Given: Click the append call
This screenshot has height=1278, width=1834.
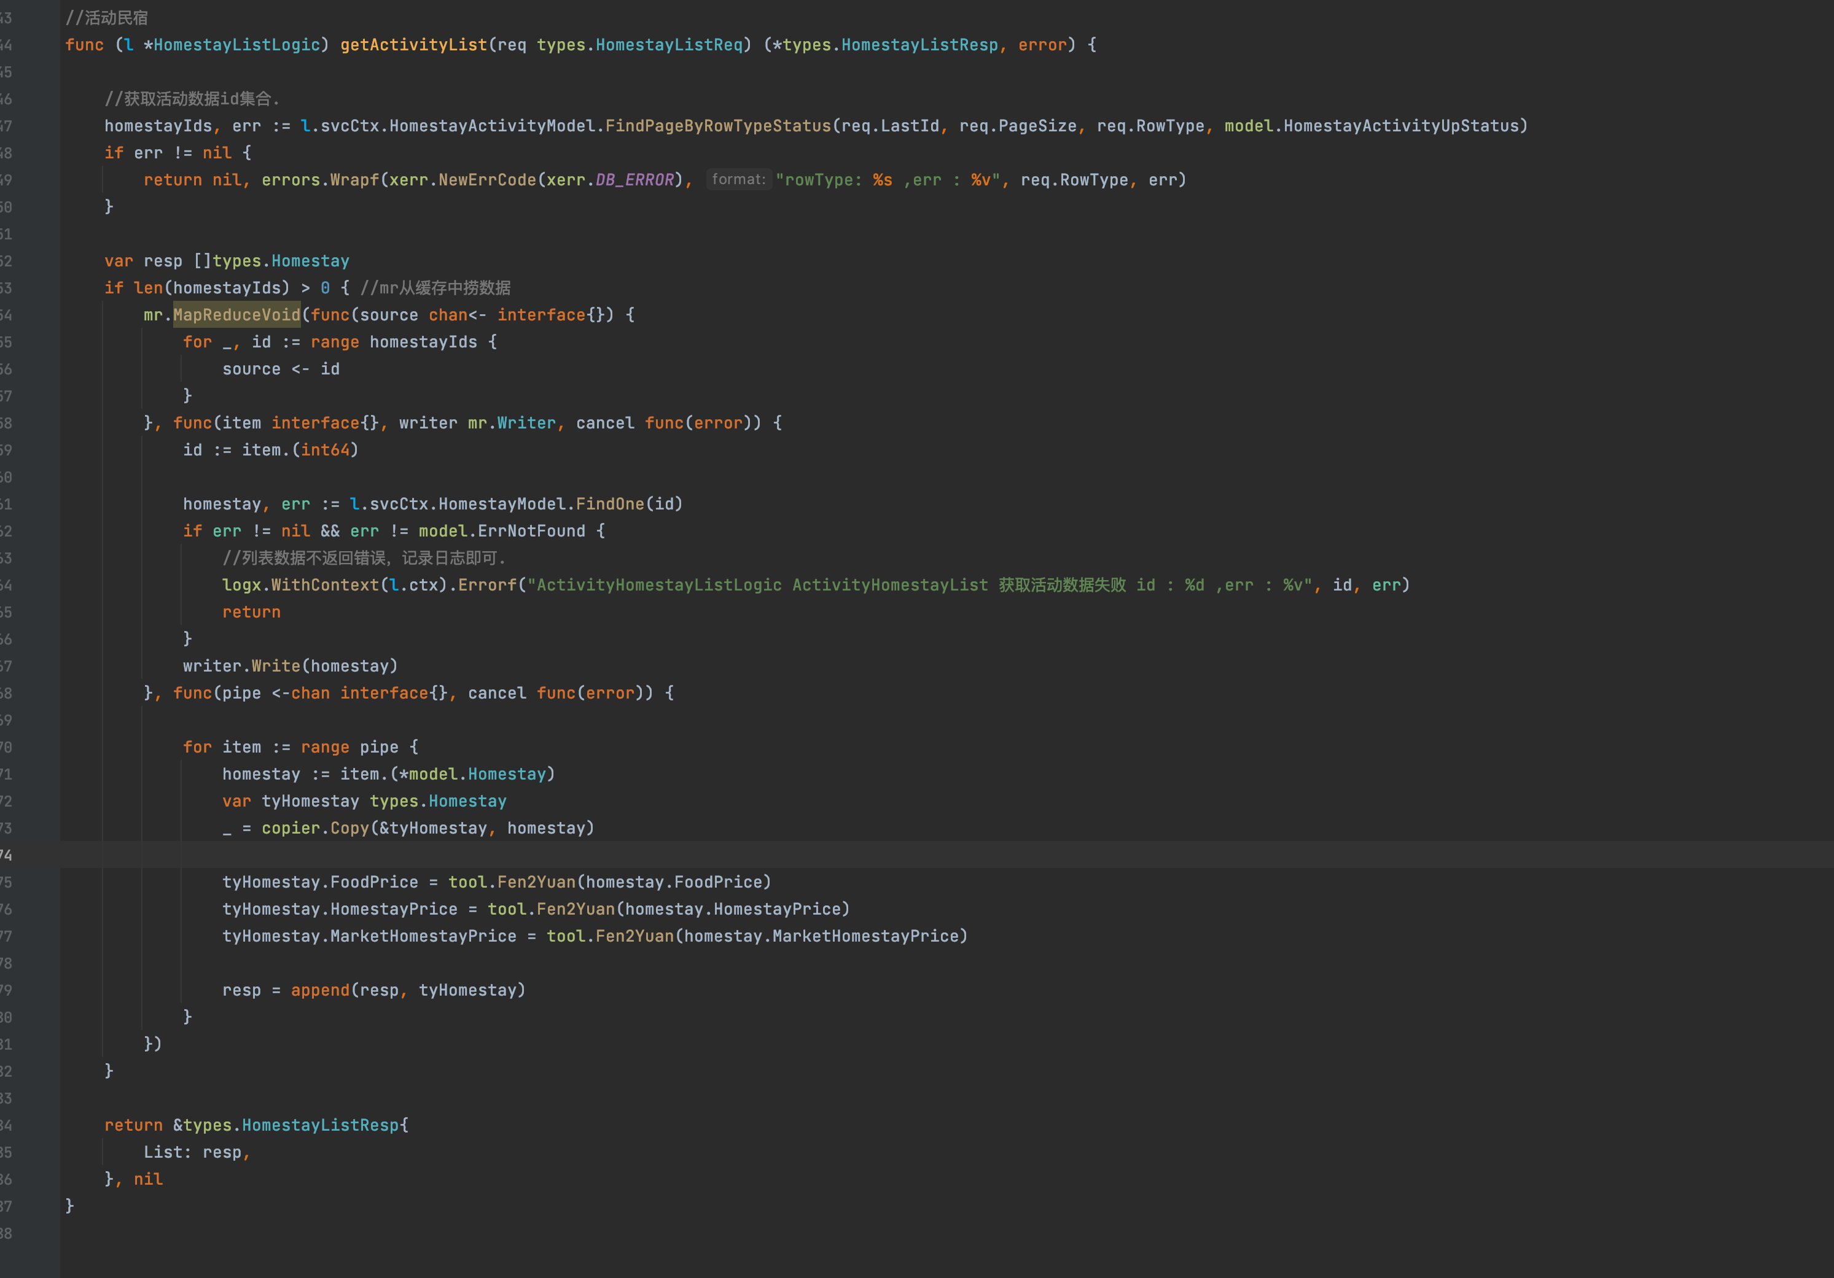Looking at the screenshot, I should coord(321,990).
